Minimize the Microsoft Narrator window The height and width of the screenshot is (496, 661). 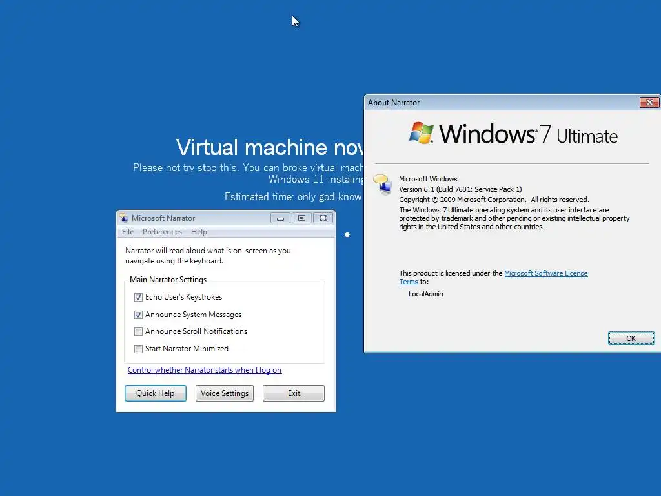pyautogui.click(x=280, y=218)
